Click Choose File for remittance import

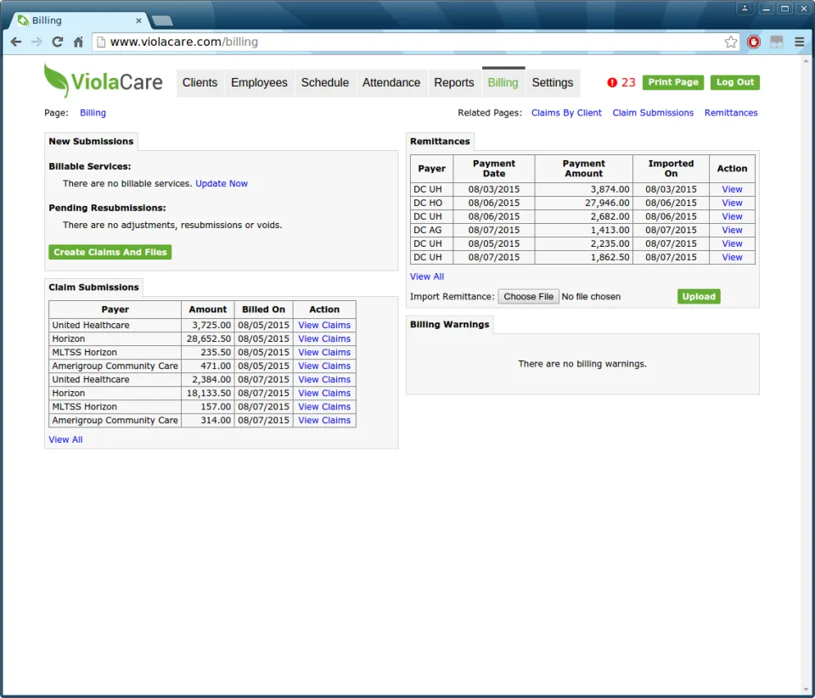click(x=529, y=297)
